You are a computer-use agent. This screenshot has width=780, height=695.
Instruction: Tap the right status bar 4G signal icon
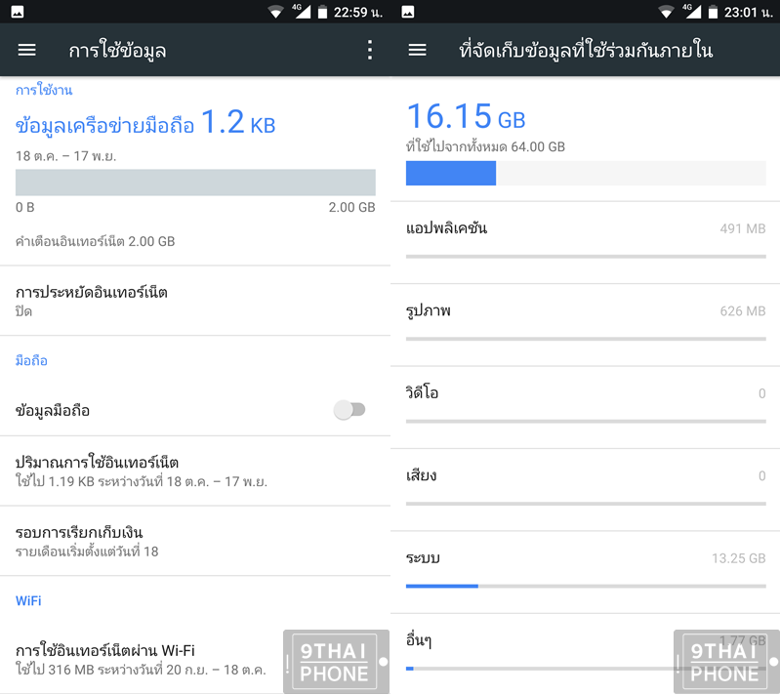[x=691, y=11]
